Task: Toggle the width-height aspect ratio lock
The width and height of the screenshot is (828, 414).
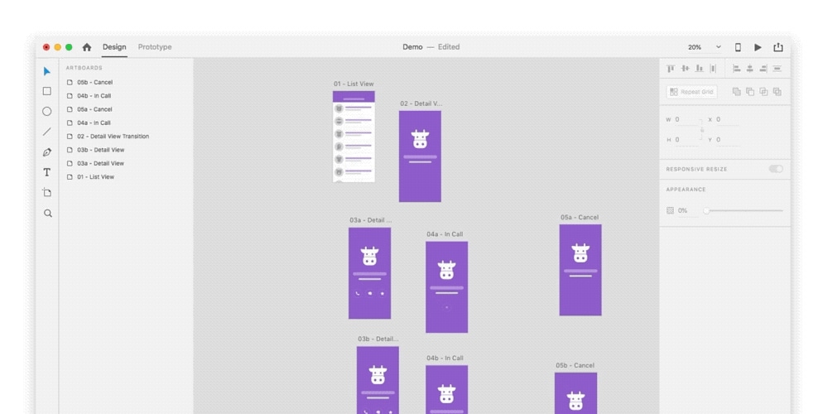Action: point(702,129)
